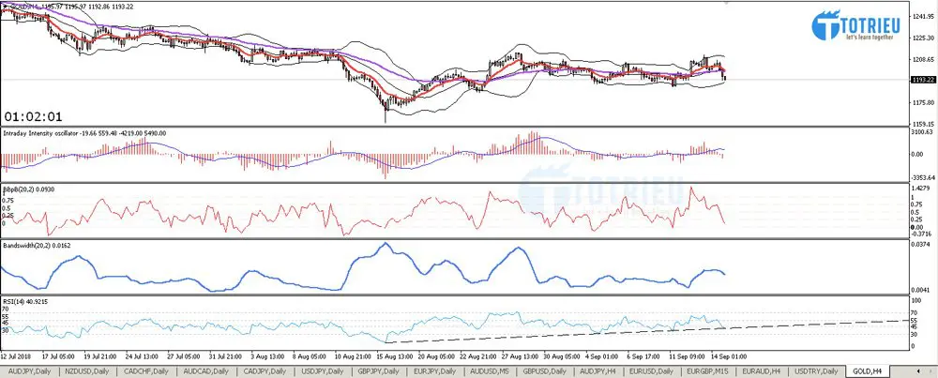The image size is (938, 378).
Task: Click the 1159.15 price scale value
Action: (x=922, y=124)
